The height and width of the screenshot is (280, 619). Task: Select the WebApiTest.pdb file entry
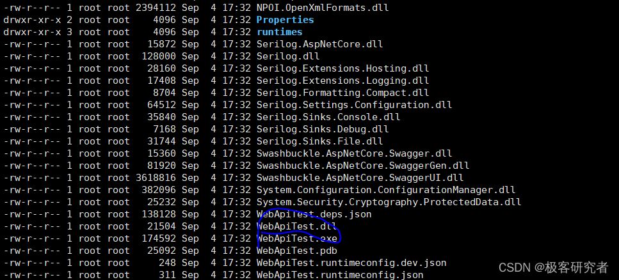point(296,251)
